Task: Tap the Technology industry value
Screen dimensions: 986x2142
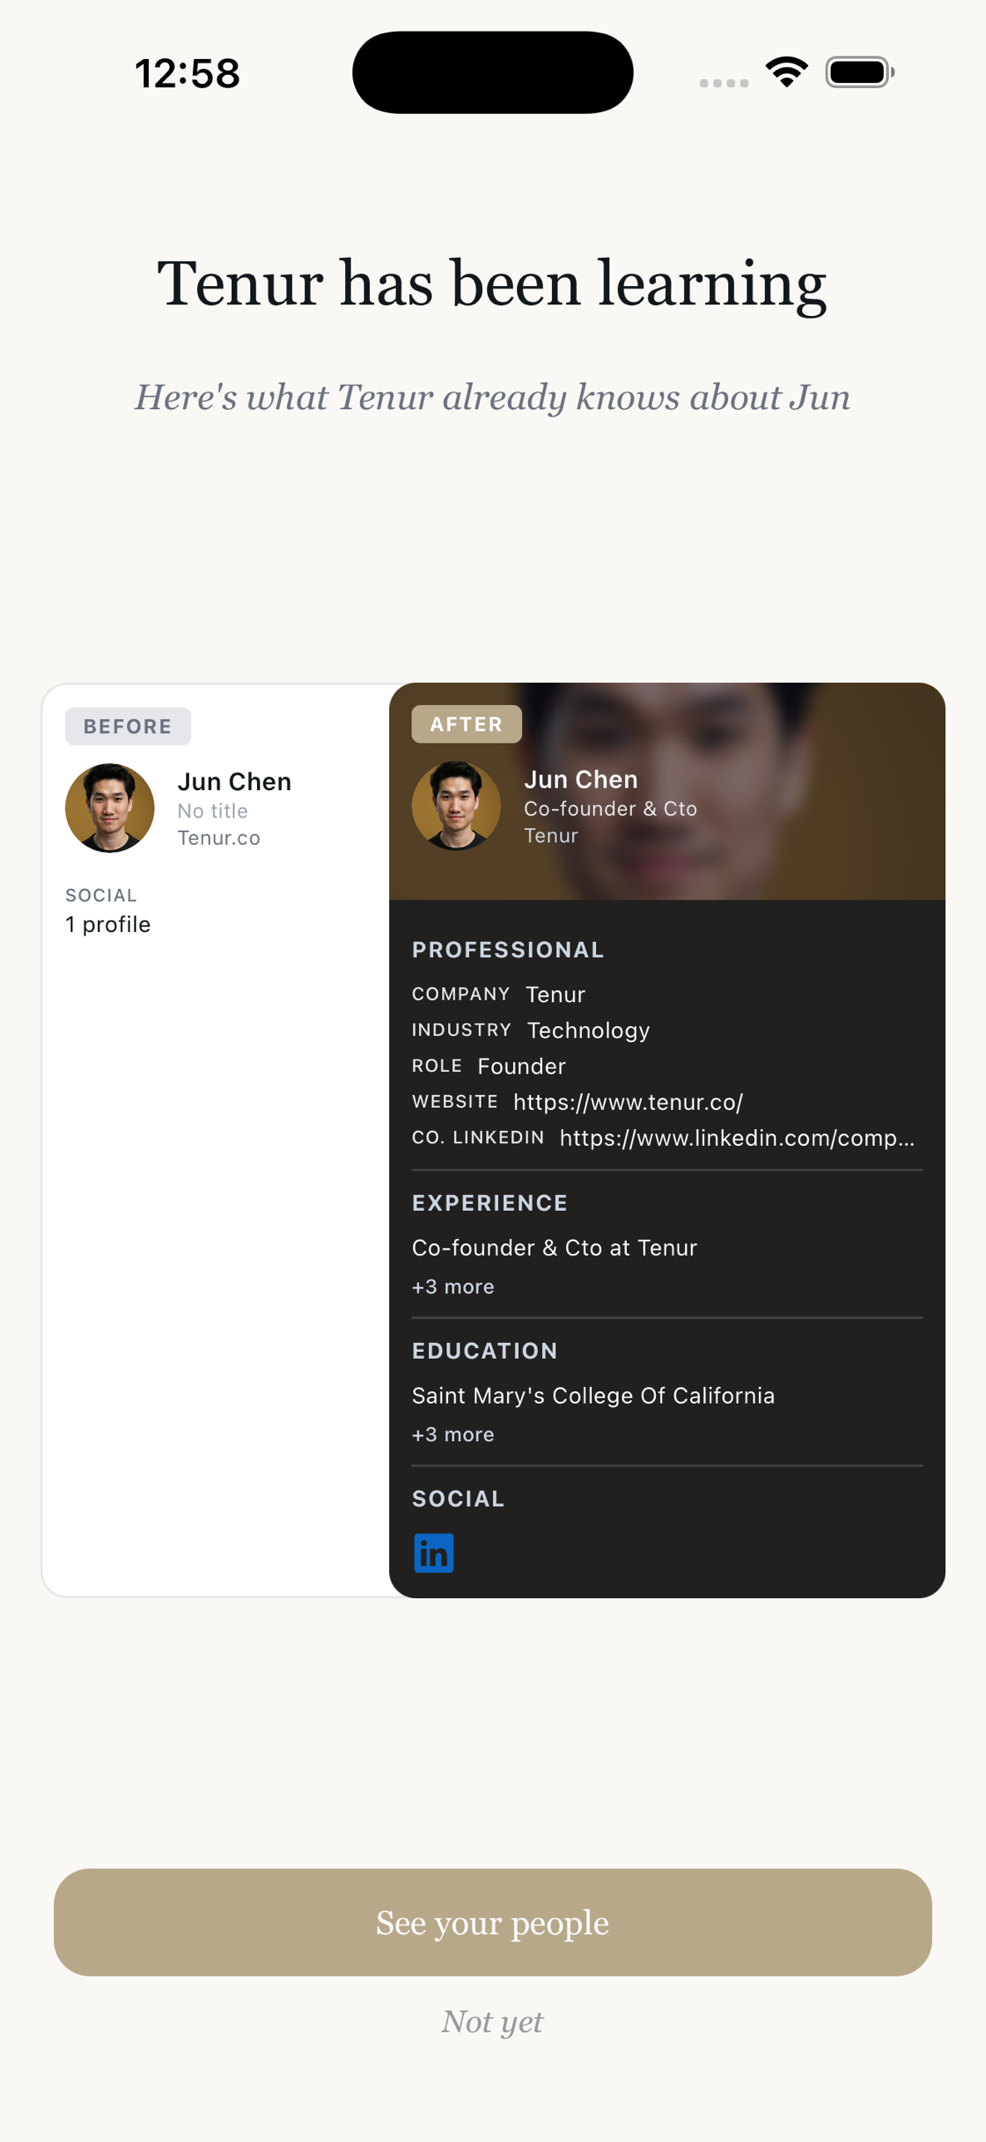Action: tap(589, 1030)
